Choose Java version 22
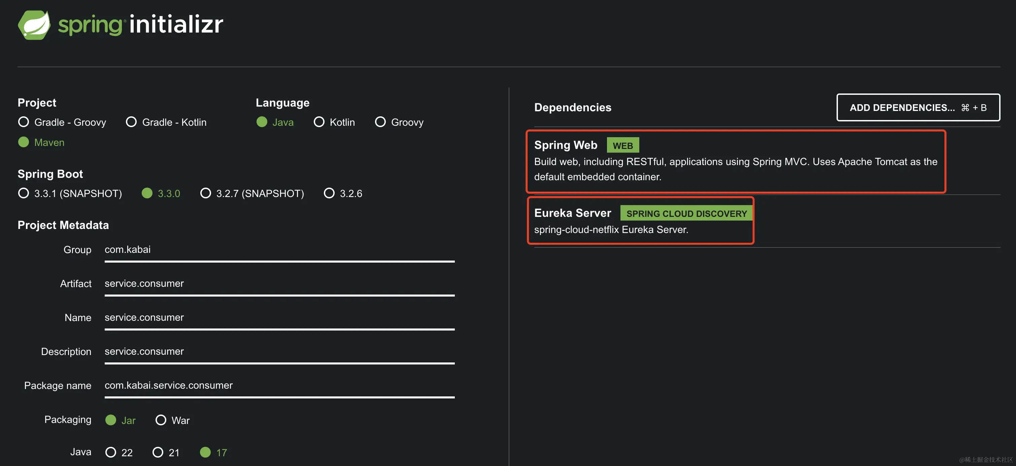1016x466 pixels. point(111,452)
